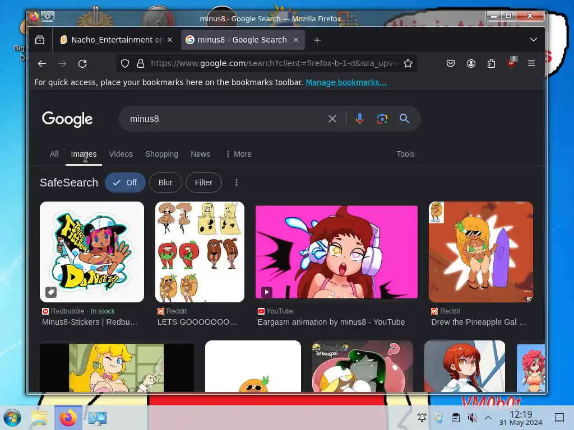Switch to the Videos results tab
The height and width of the screenshot is (430, 574).
[x=121, y=154]
